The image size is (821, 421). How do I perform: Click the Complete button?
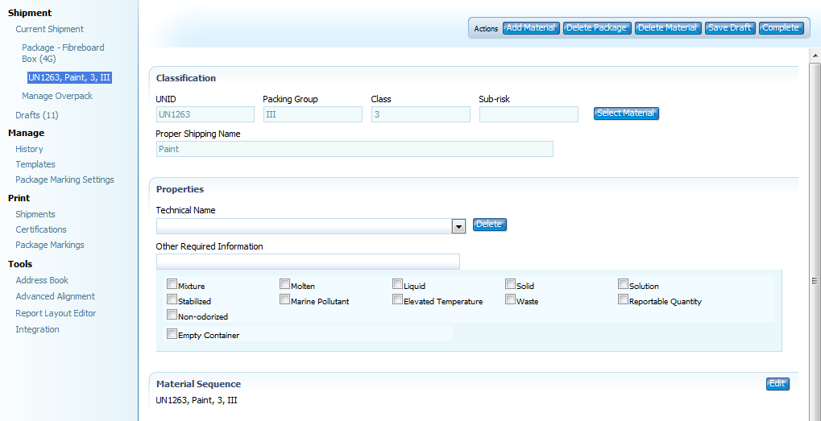pyautogui.click(x=781, y=28)
